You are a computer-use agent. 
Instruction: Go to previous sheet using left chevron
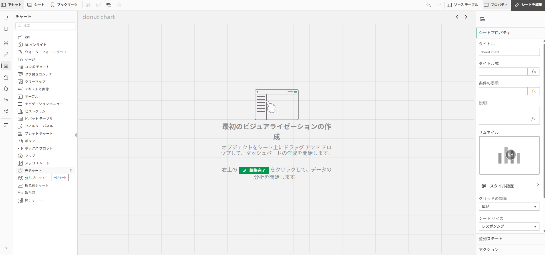coord(457,17)
